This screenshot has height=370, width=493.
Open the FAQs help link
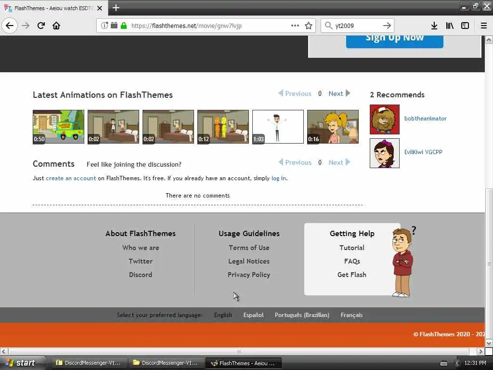(x=352, y=261)
